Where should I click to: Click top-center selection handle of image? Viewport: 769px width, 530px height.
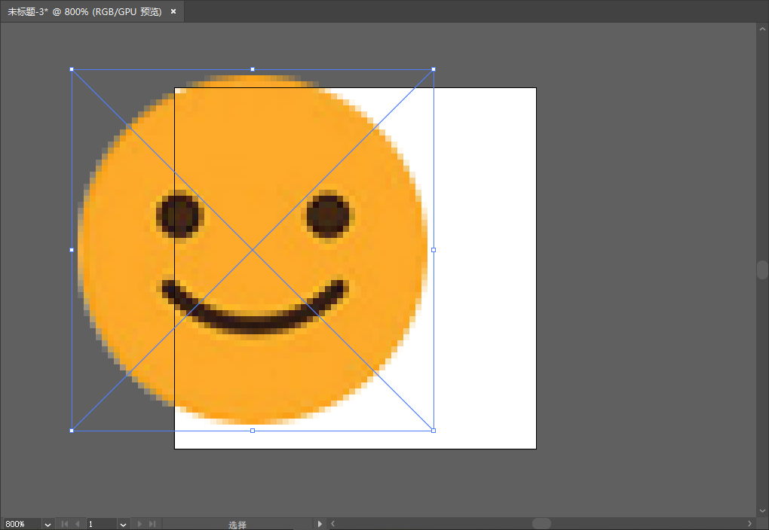click(253, 69)
